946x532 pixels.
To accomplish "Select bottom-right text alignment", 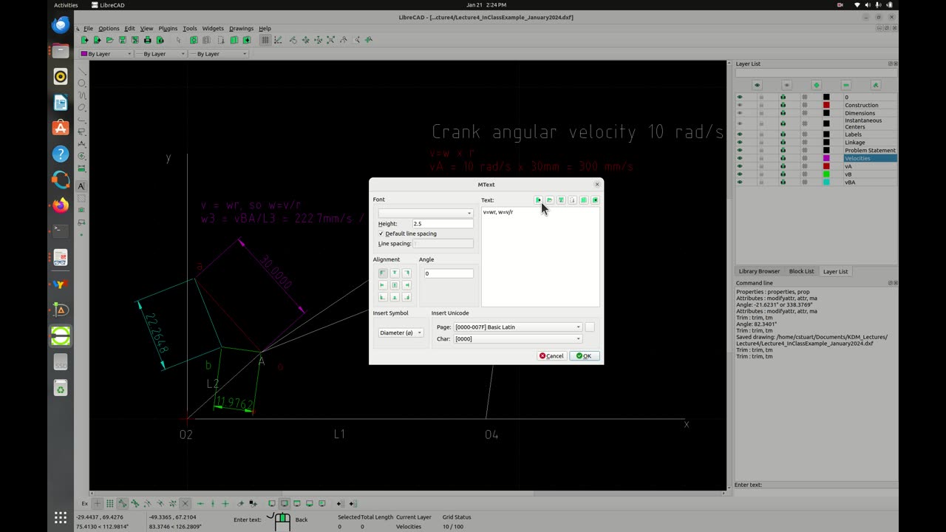I will tap(406, 297).
